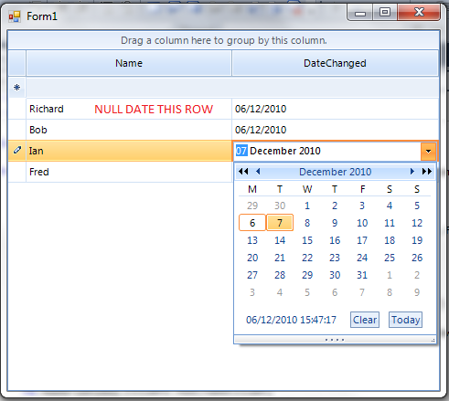Image resolution: width=449 pixels, height=401 pixels.
Task: Click the group-by panel at top of grid
Action: pyautogui.click(x=224, y=40)
